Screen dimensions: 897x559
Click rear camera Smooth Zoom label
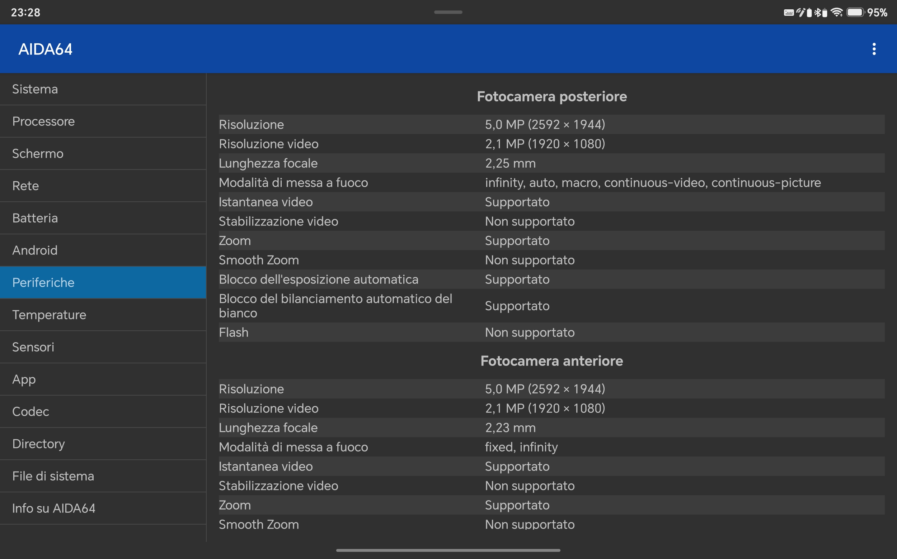259,260
